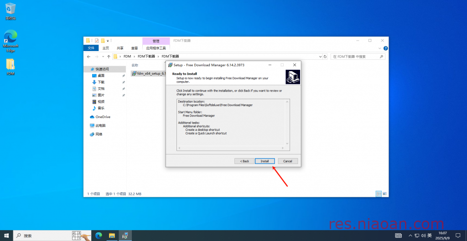Image resolution: width=467 pixels, height=241 pixels.
Task: Open Edge from the taskbar
Action: [99, 236]
